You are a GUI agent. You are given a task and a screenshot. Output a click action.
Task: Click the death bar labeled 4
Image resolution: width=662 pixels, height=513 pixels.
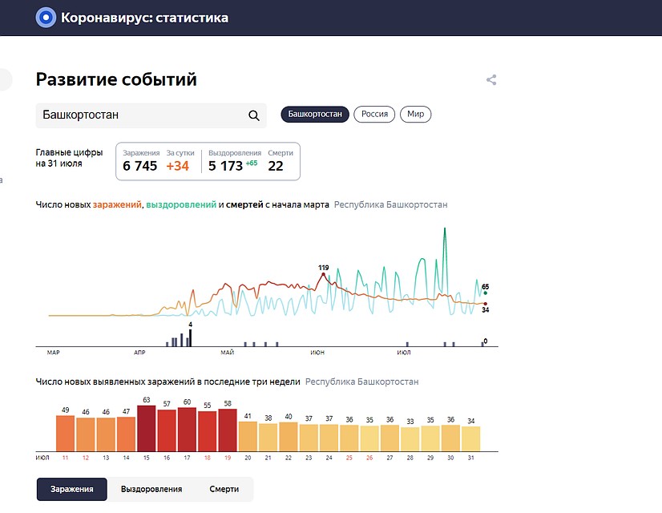(190, 337)
